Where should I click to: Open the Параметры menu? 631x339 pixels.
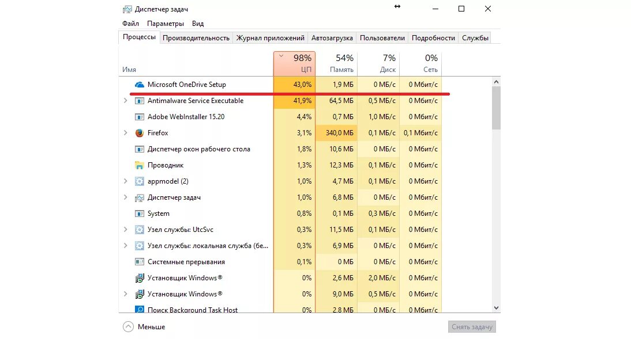point(166,24)
